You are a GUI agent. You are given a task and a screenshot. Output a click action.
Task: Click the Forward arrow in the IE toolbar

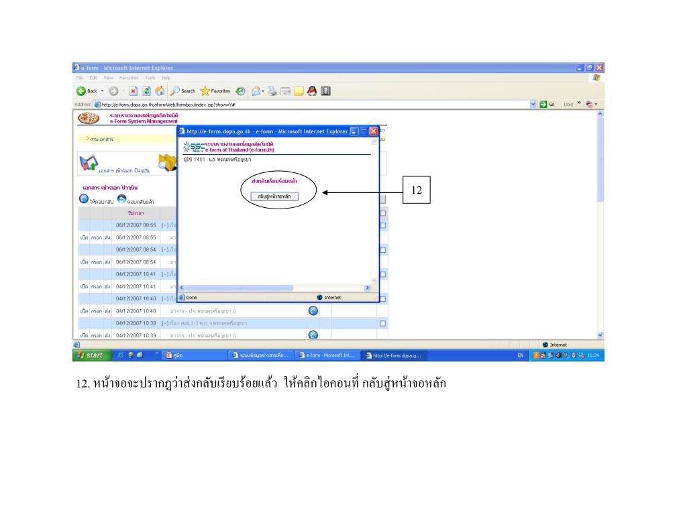(113, 91)
